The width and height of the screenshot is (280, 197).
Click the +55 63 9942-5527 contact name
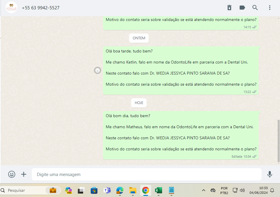pyautogui.click(x=41, y=8)
